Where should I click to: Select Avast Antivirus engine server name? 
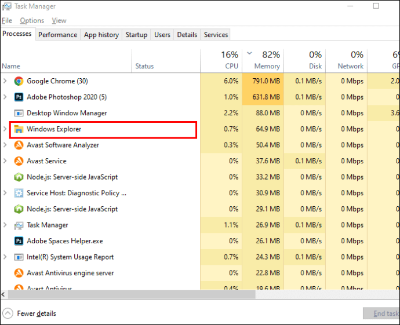pos(70,273)
